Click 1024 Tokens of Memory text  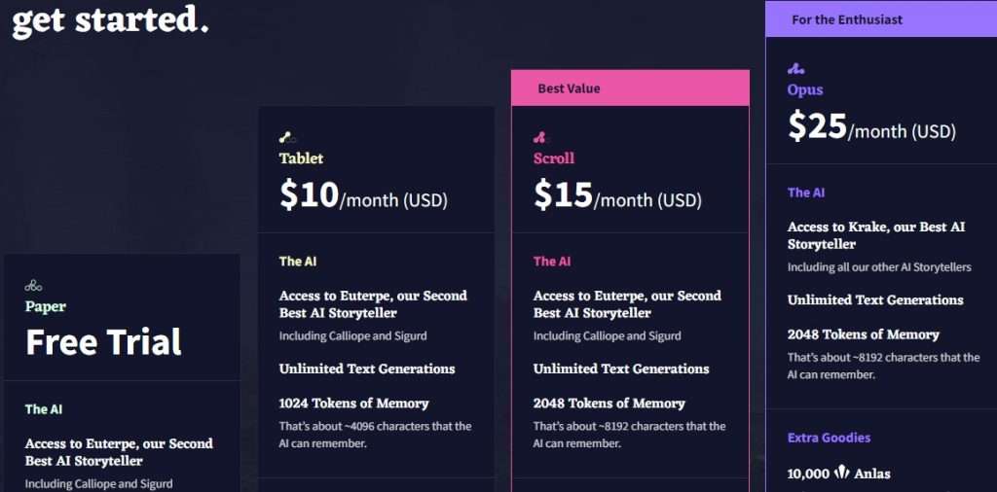click(354, 404)
